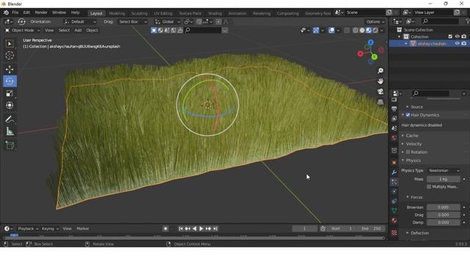Open the File menu
The height and width of the screenshot is (264, 470).
click(x=15, y=12)
